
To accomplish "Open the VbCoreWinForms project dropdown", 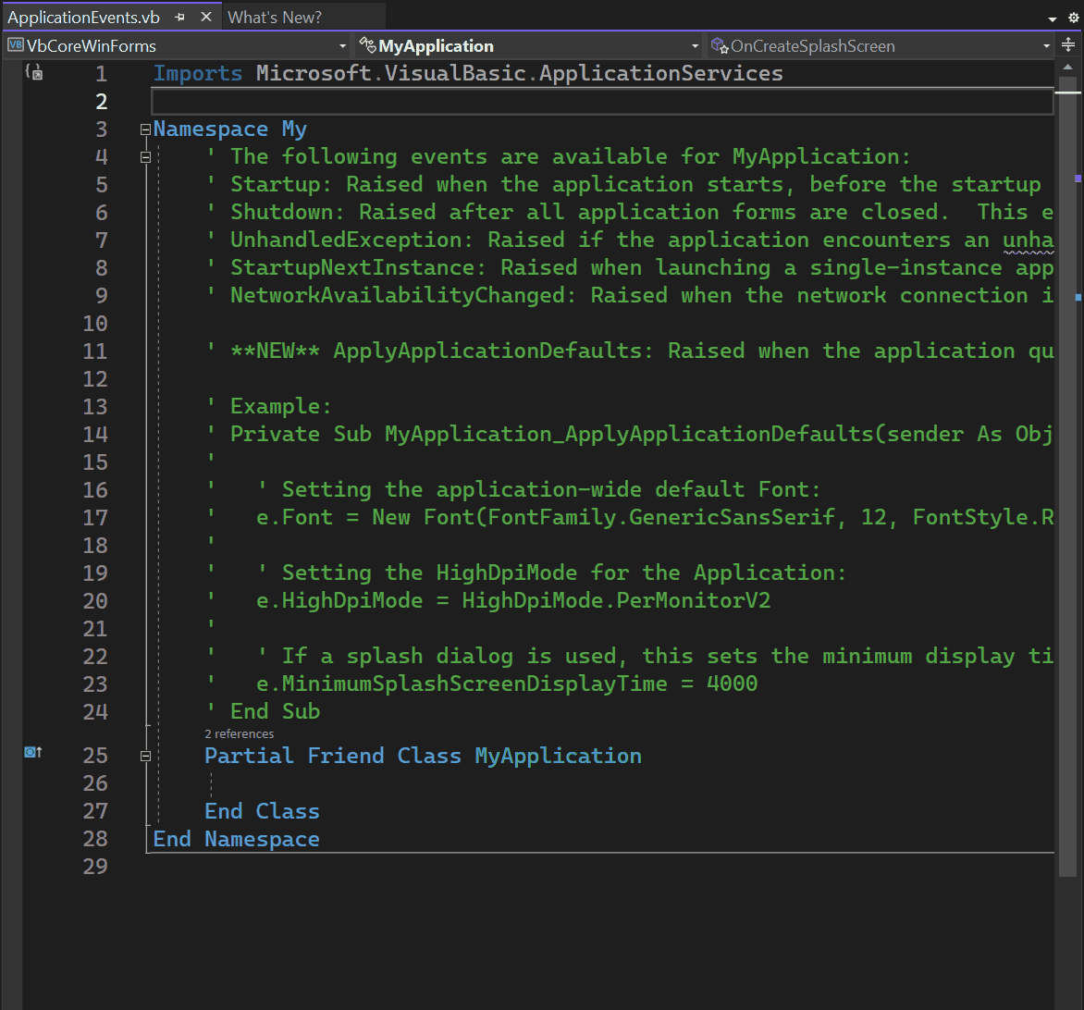I will point(341,44).
